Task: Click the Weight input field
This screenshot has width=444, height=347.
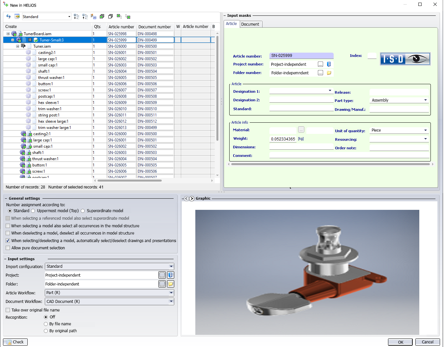Action: coord(283,139)
